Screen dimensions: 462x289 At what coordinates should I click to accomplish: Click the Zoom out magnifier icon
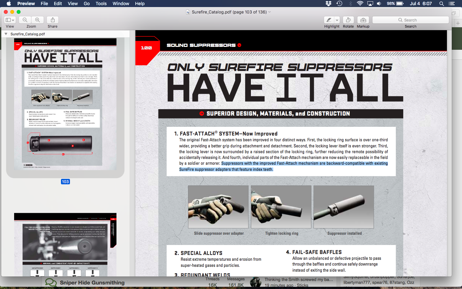pyautogui.click(x=25, y=20)
